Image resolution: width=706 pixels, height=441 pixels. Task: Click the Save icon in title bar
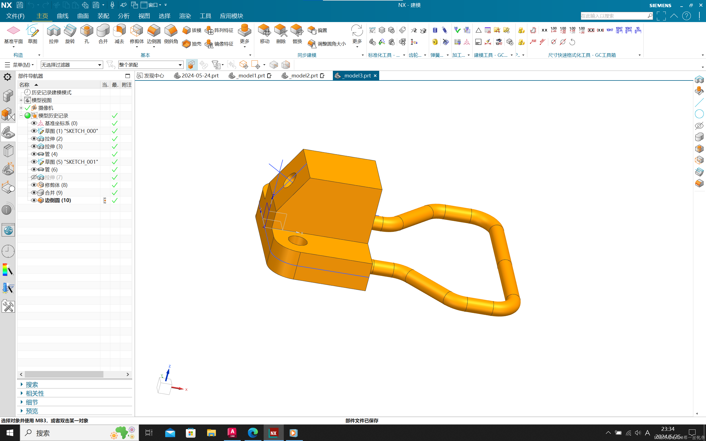pyautogui.click(x=20, y=5)
